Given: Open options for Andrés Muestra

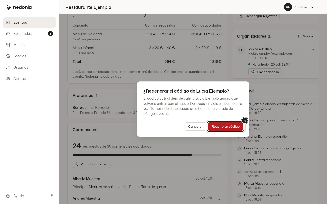Looking at the screenshot, I should pos(218,199).
